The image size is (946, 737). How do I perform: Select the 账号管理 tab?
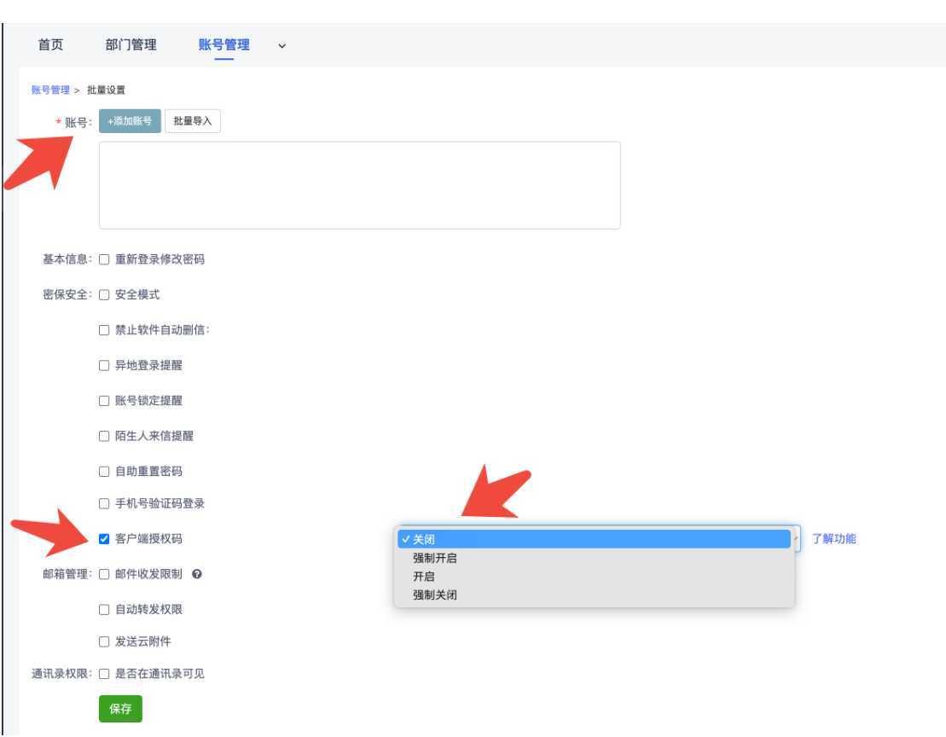point(223,44)
